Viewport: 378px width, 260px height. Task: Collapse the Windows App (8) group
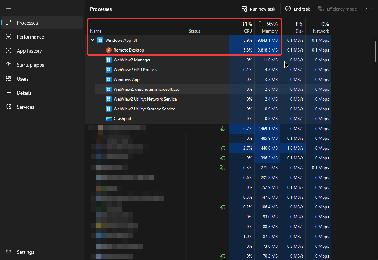point(92,40)
